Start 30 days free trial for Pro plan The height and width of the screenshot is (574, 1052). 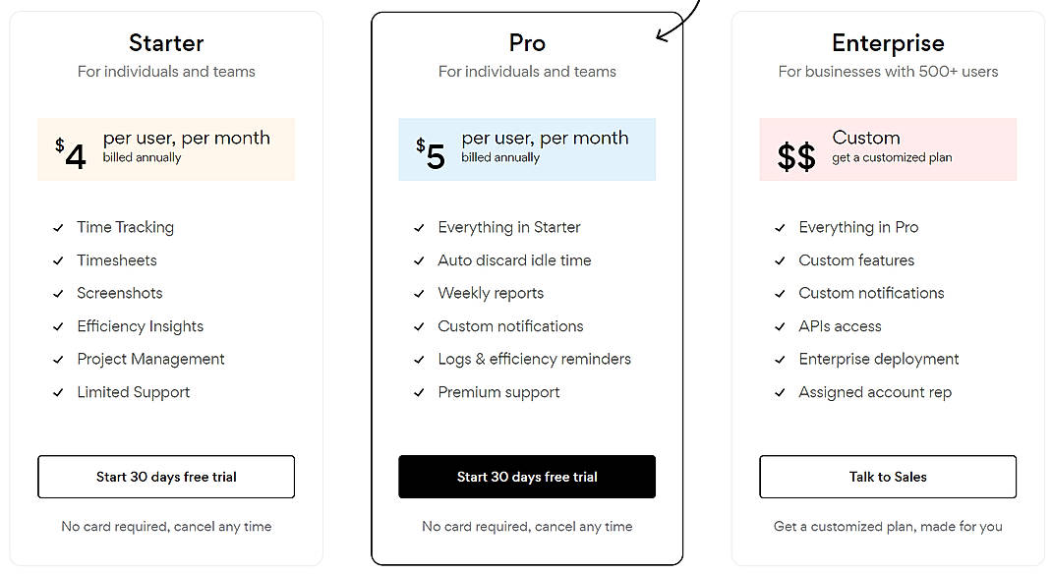(x=527, y=477)
